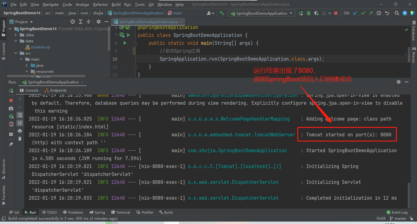Switch to the Console tab
This screenshot has width=417, height=224.
(x=29, y=90)
